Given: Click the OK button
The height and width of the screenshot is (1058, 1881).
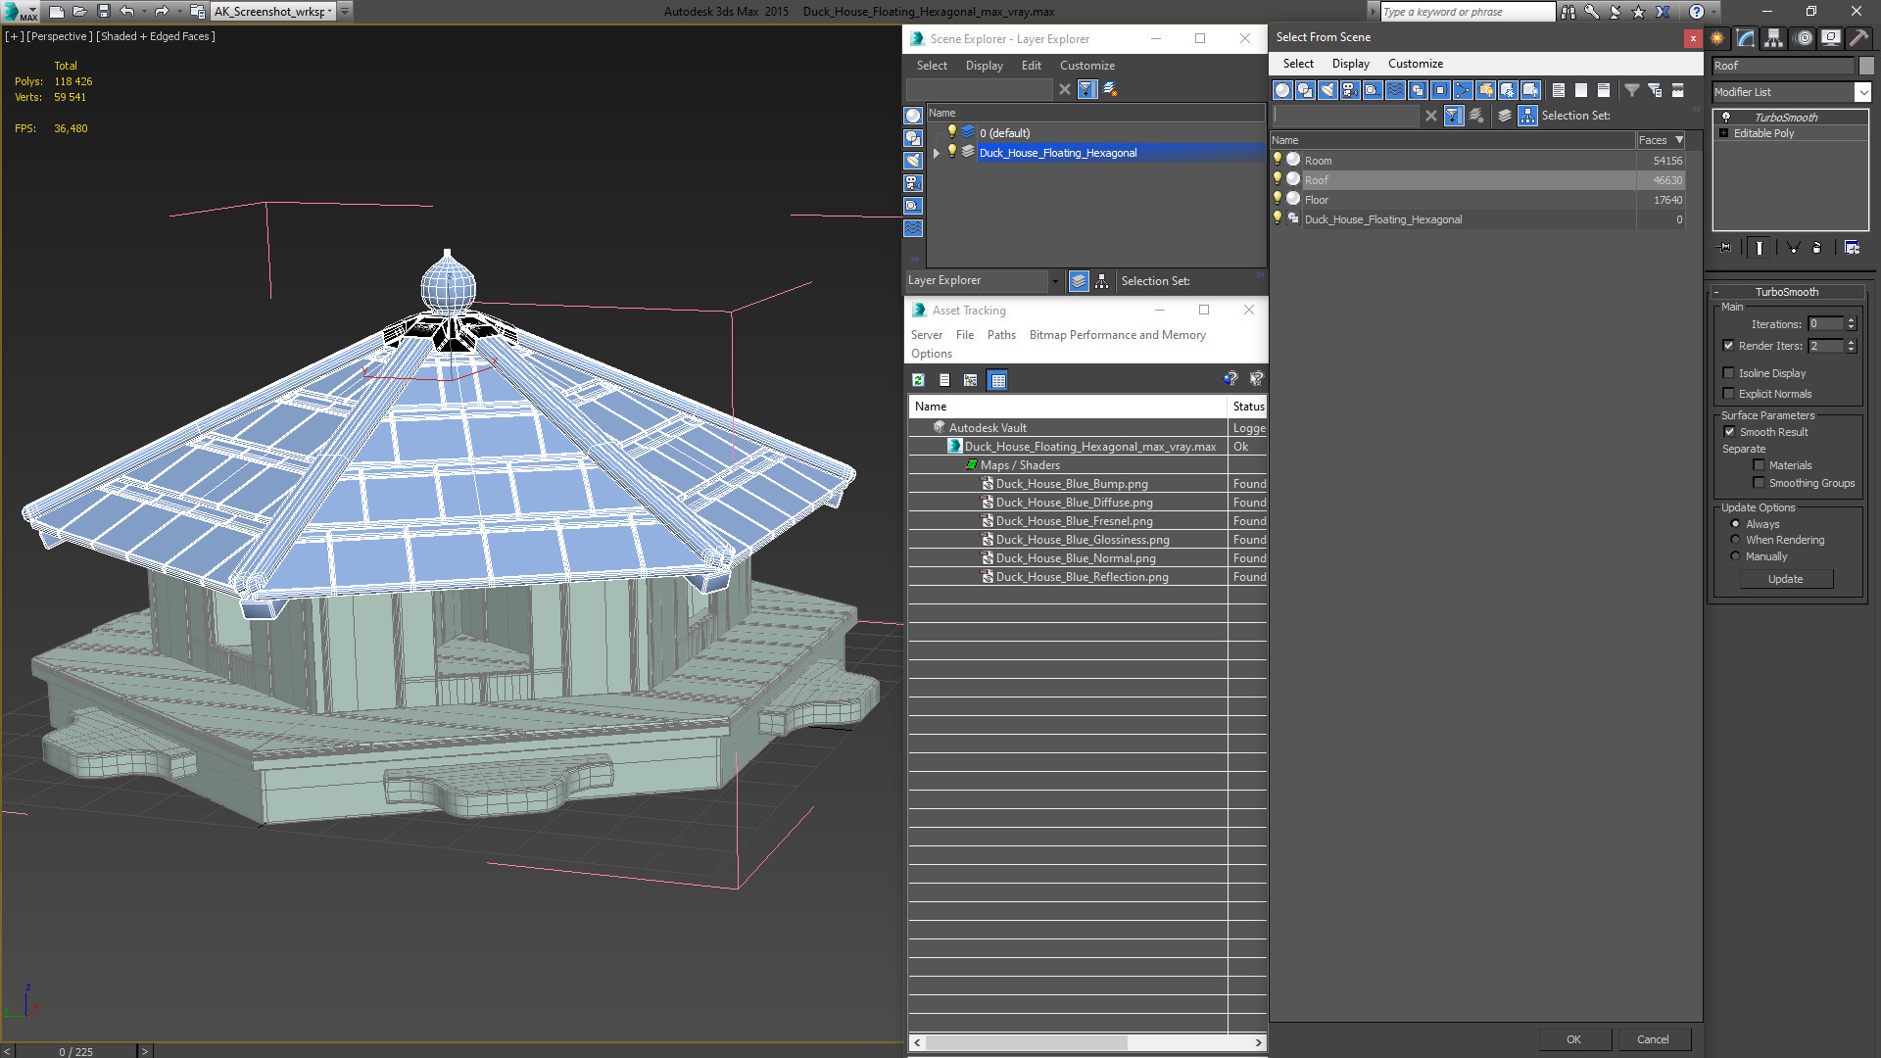Looking at the screenshot, I should click(1573, 1039).
